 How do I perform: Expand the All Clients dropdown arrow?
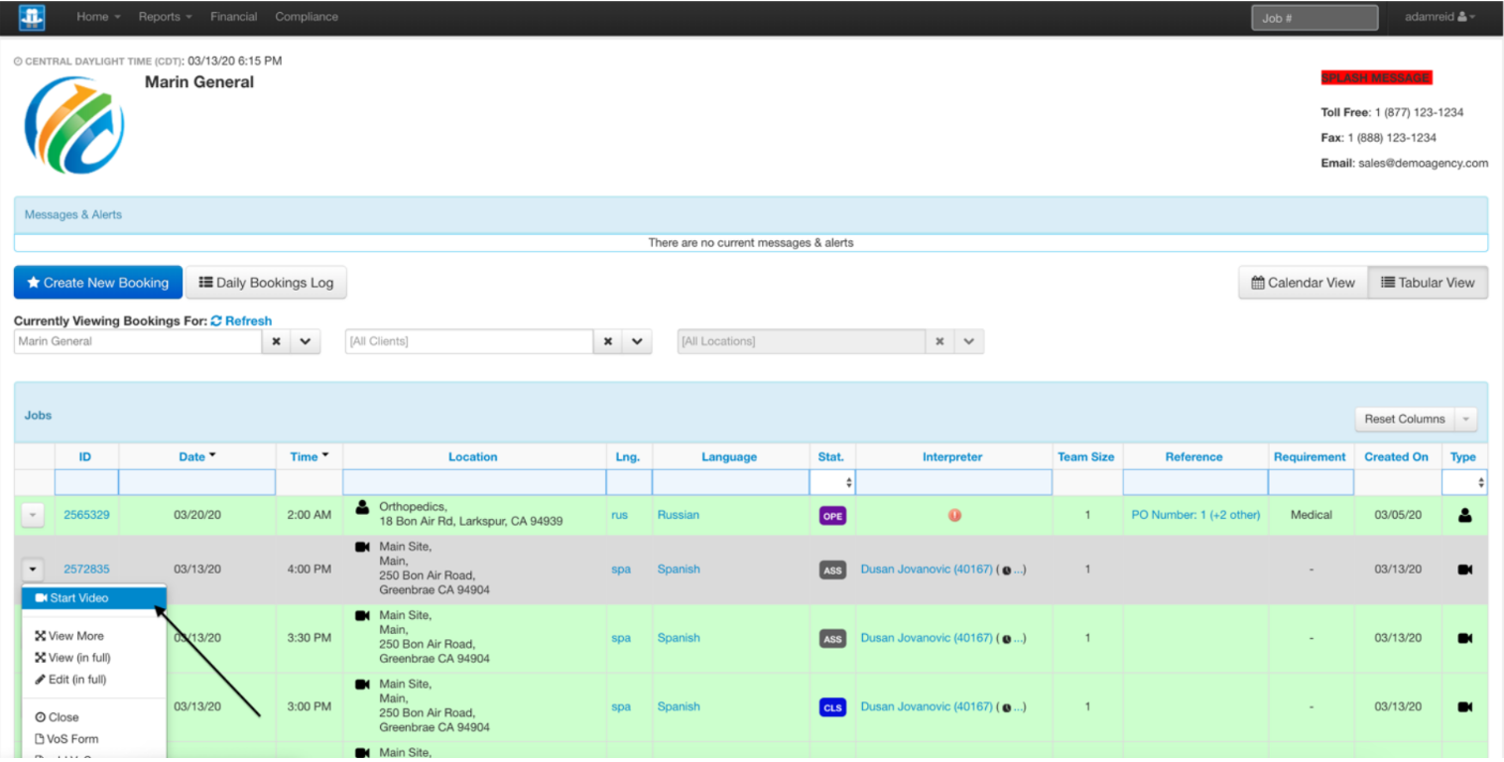pos(637,341)
